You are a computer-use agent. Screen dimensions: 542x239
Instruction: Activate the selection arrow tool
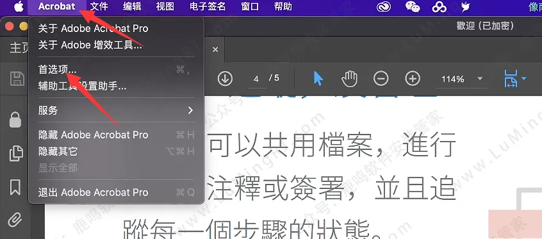pyautogui.click(x=318, y=79)
